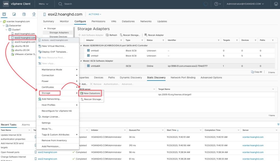Image resolution: width=280 pixels, height=161 pixels.
Task: Select Storage Adapters in Configure sidebar
Action: click(59, 33)
